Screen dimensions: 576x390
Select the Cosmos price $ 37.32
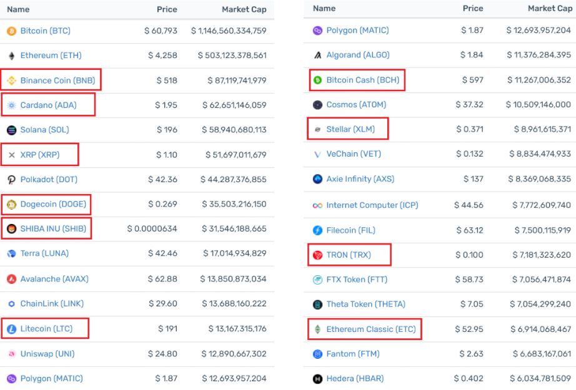[x=469, y=105]
